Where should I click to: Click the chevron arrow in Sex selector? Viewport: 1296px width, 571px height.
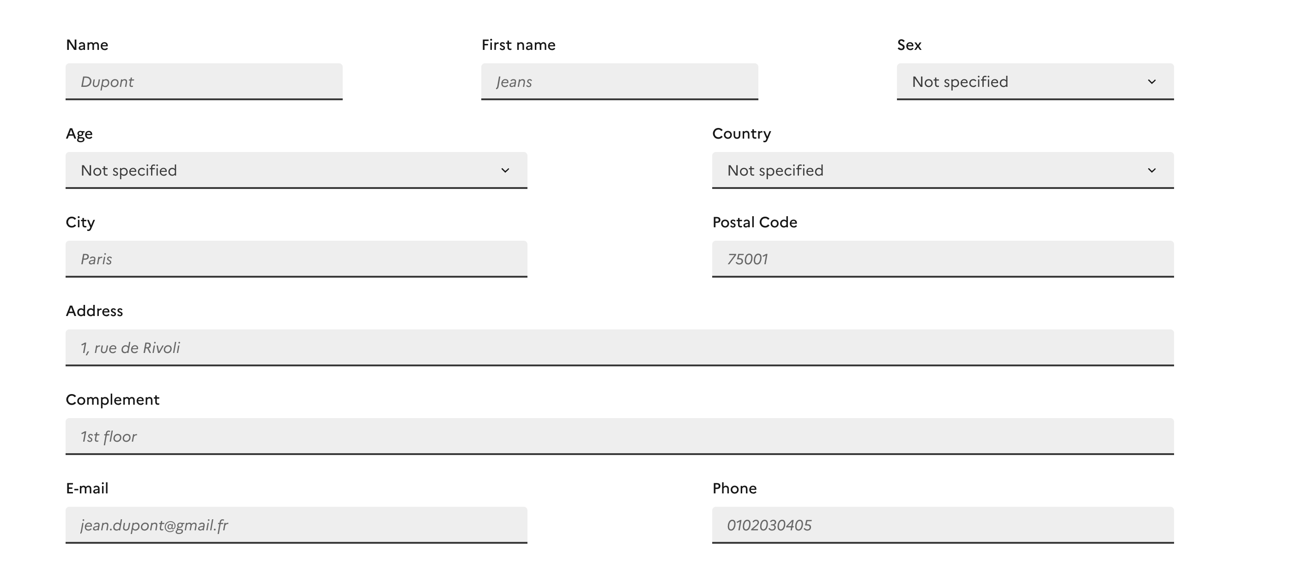[1151, 81]
